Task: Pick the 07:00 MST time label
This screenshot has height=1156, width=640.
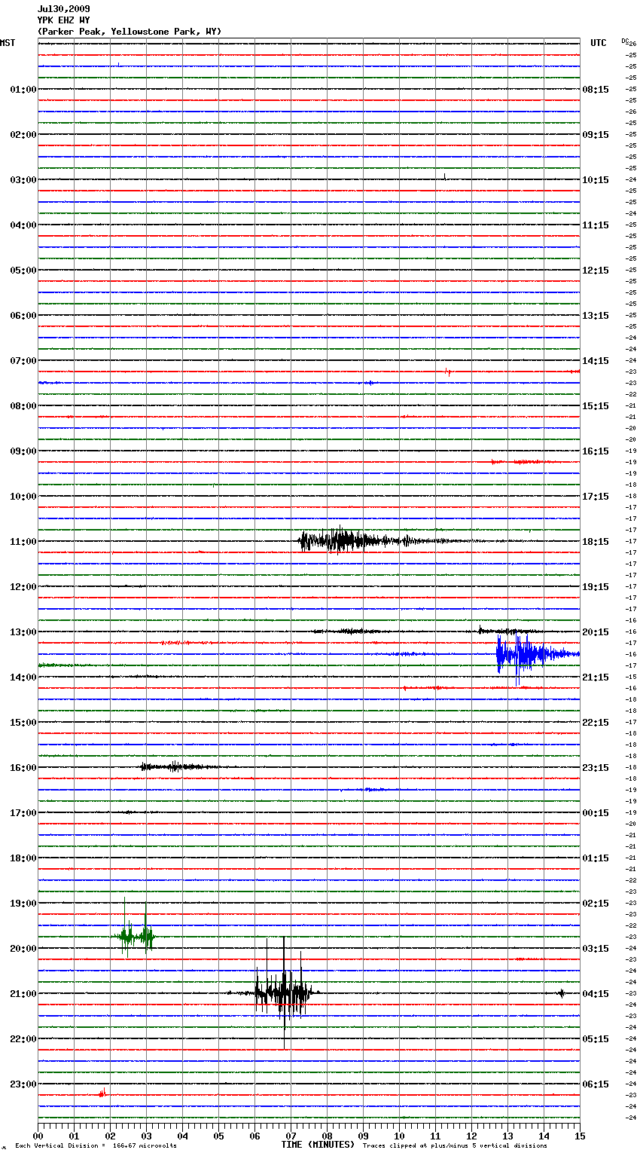Action: pos(23,361)
